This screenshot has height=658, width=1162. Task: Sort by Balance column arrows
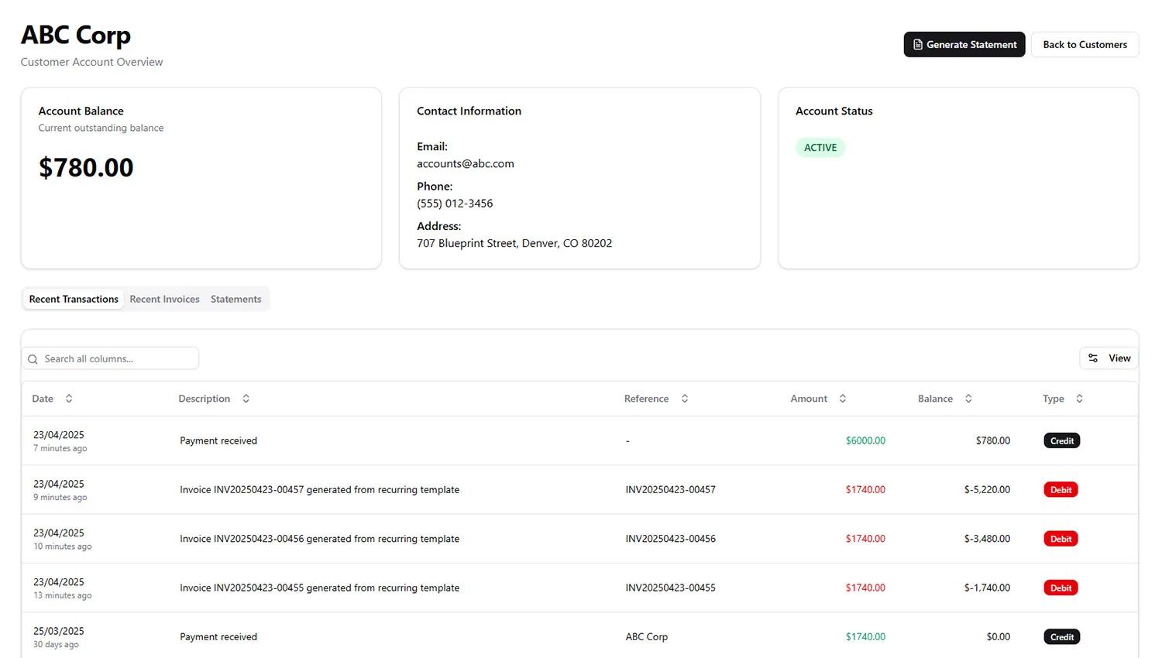[968, 399]
